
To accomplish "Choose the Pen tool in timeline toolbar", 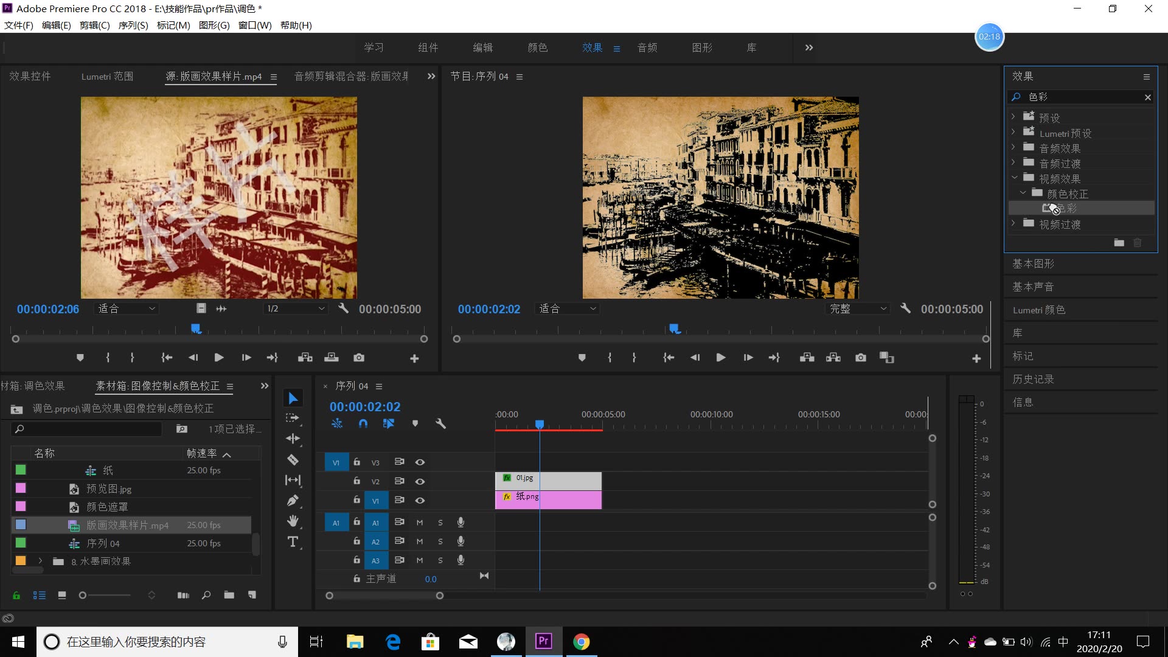I will coord(293,499).
